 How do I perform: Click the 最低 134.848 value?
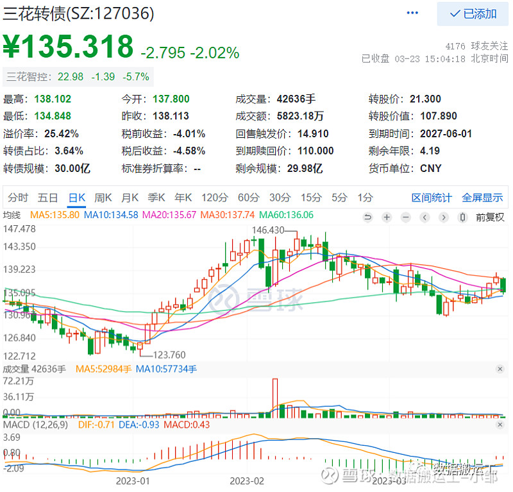click(53, 116)
